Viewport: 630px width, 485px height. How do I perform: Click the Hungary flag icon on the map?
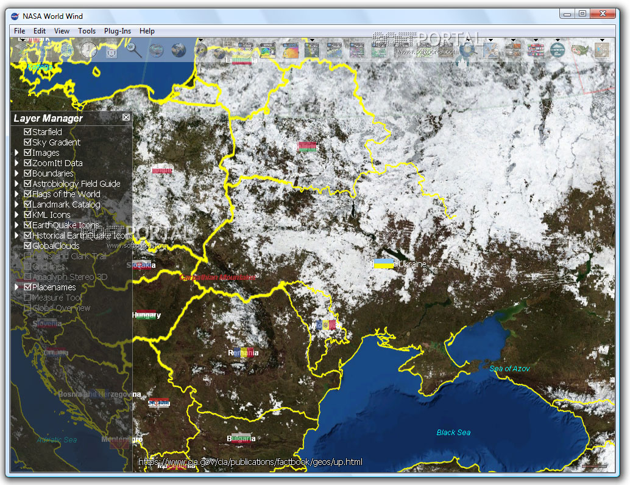click(146, 315)
